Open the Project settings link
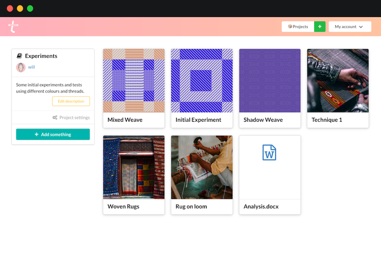Viewport: 381px width, 261px height. coord(74,117)
